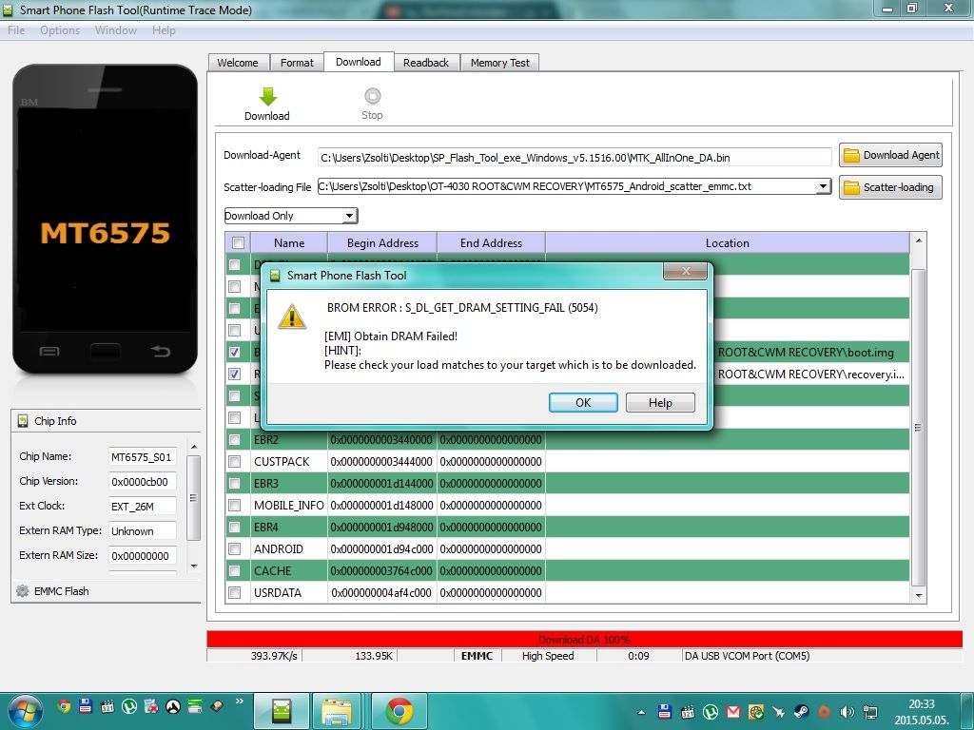Click the hard disk icon in Quick Launch
The image size is (974, 730).
coord(217,706)
